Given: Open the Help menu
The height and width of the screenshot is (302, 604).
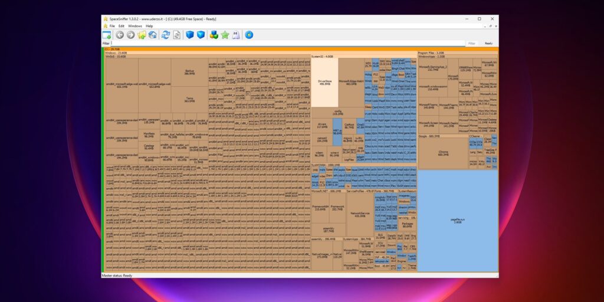Looking at the screenshot, I should point(149,26).
